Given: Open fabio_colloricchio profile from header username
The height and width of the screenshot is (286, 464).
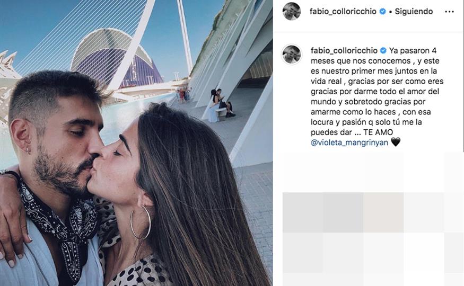Looking at the screenshot, I should click(x=343, y=12).
